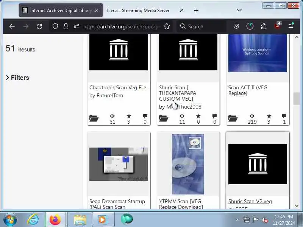Open the taskbar clock showing 12:45 PM
Screen dimensions: 303x227
click(284, 220)
